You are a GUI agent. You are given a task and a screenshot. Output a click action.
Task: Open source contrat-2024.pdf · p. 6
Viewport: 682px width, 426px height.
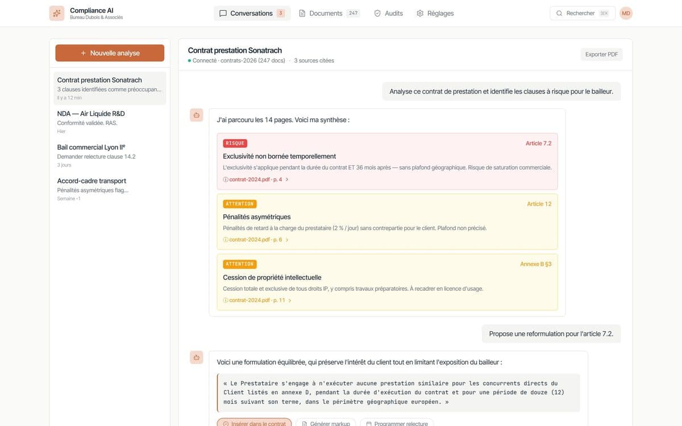tap(255, 240)
